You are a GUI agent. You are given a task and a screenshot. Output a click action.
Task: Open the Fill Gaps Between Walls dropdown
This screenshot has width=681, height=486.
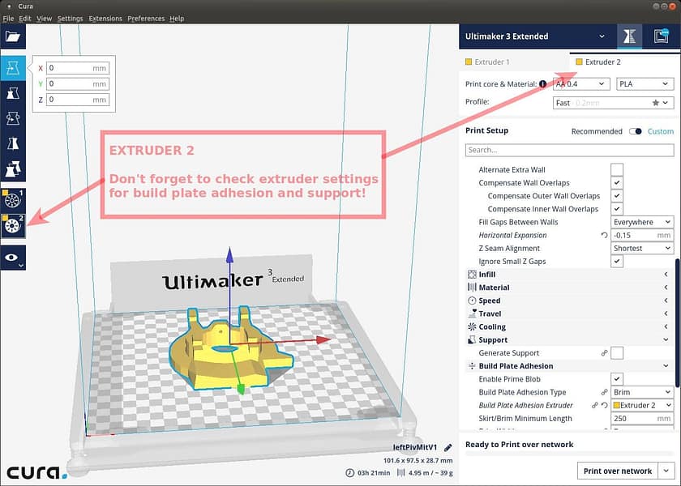642,221
